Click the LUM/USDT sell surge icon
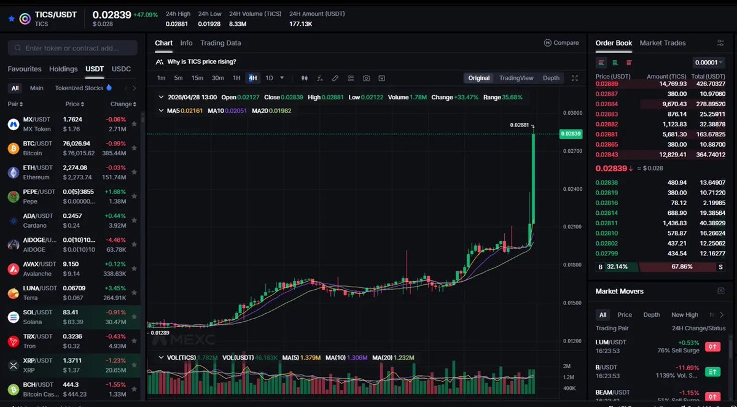 [712, 347]
